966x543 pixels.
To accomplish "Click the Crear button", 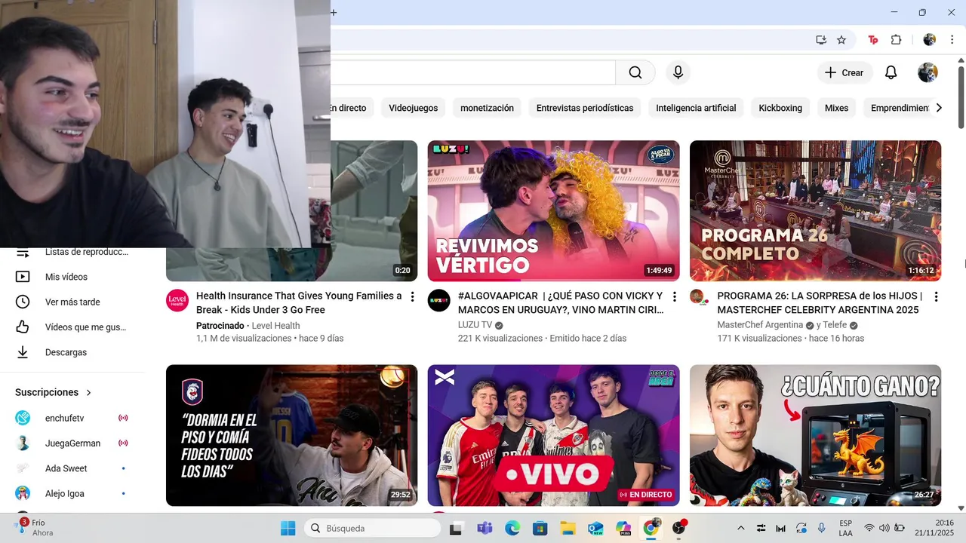I will click(844, 72).
